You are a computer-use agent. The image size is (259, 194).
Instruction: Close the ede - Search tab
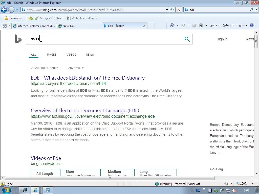tap(144, 26)
